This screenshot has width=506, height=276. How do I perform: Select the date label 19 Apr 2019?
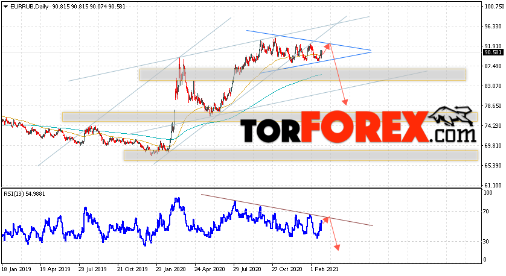(x=55, y=269)
